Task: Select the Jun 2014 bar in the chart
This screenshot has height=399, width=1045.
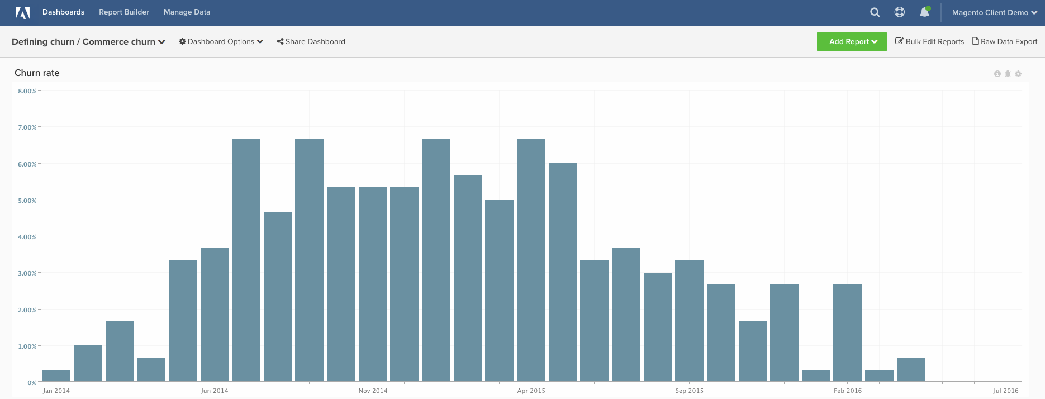Action: (215, 315)
